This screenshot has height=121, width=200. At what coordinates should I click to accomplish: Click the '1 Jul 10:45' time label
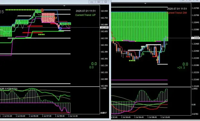(165, 117)
